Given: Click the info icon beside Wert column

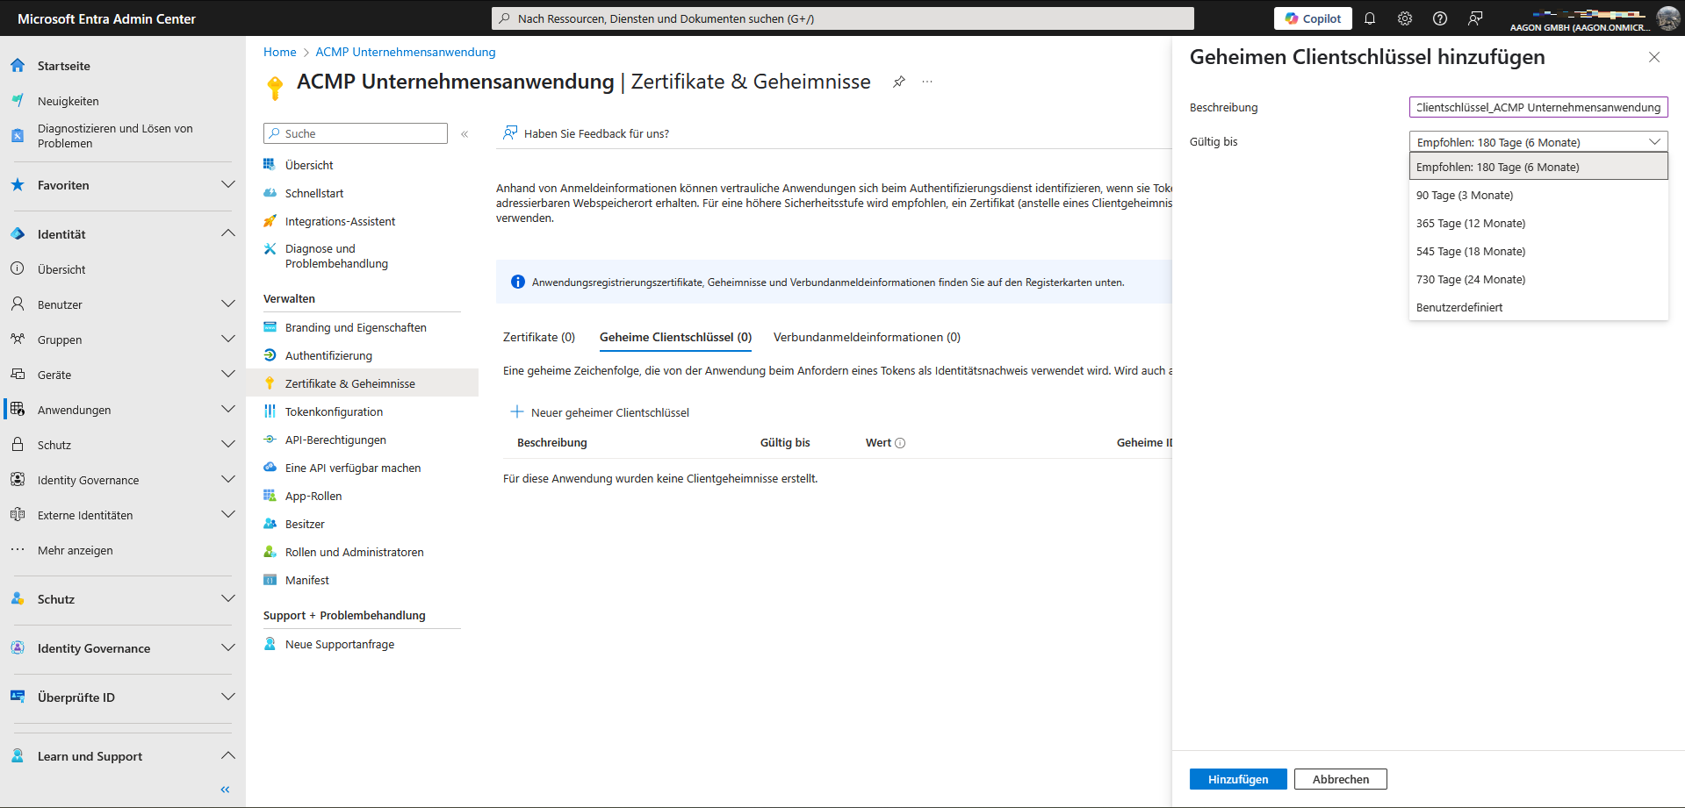Looking at the screenshot, I should coord(900,443).
